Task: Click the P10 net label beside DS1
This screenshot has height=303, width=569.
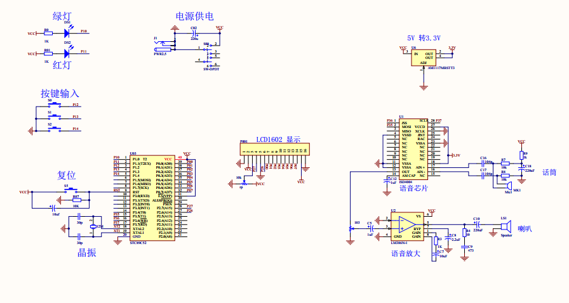Action: 84,31
